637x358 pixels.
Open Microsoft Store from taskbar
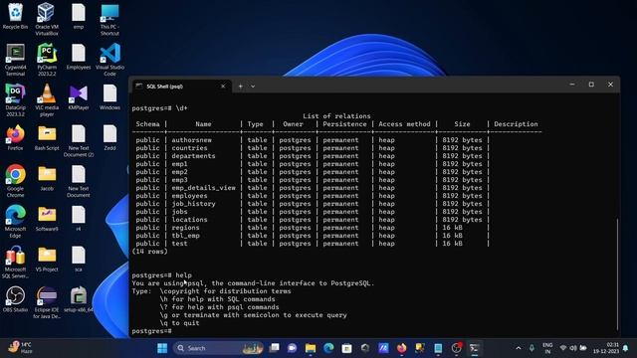coord(346,348)
